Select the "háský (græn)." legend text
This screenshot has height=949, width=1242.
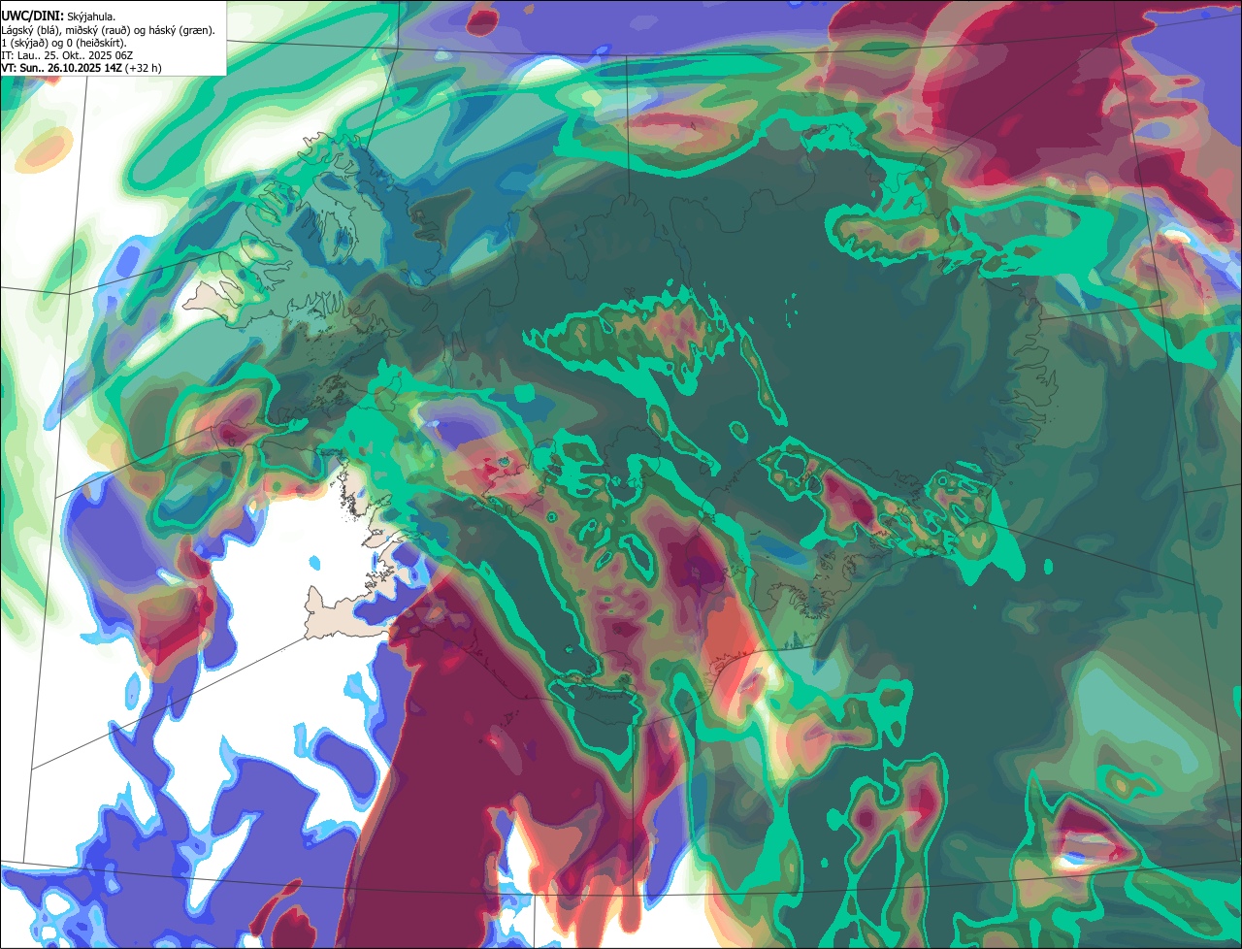(181, 30)
